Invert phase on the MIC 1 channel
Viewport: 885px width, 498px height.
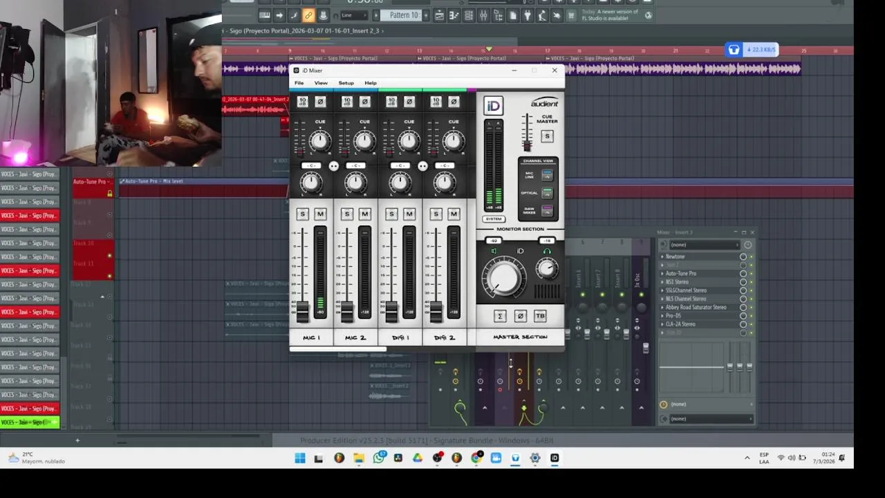click(x=320, y=102)
